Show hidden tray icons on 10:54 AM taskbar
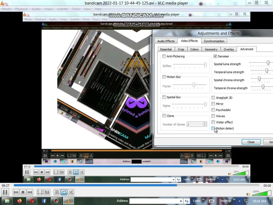This screenshot has width=273, height=205. tap(240, 201)
